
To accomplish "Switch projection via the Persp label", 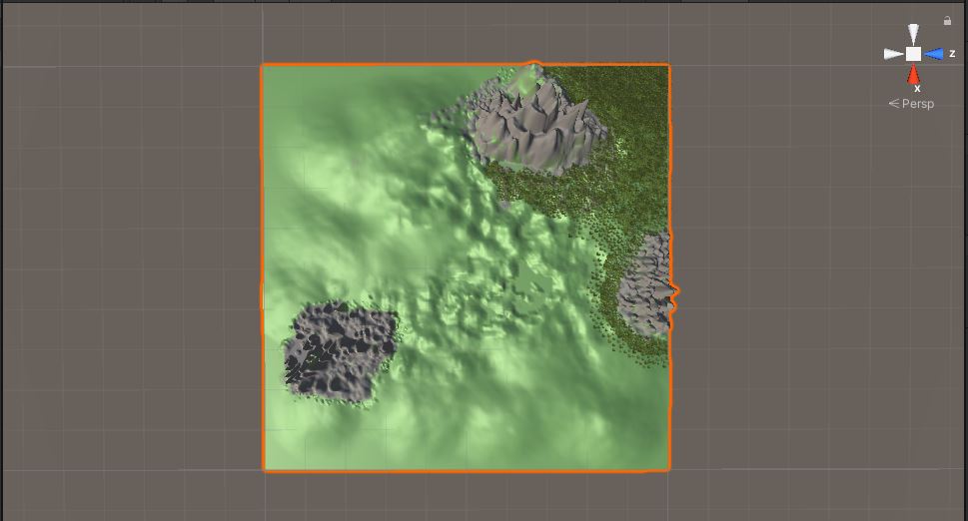I will point(911,104).
